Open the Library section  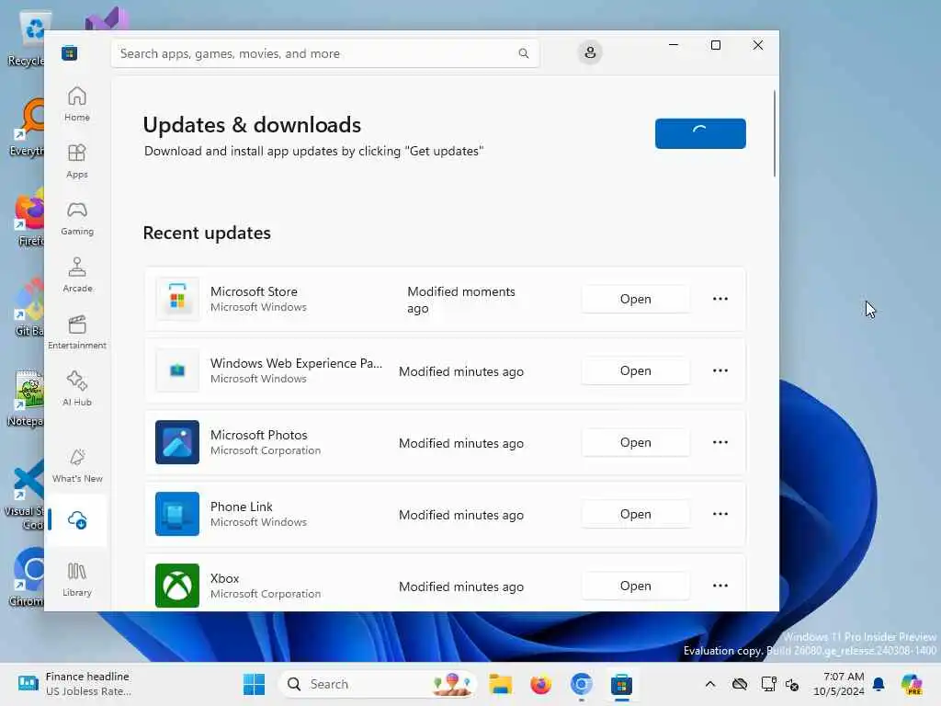(x=77, y=579)
